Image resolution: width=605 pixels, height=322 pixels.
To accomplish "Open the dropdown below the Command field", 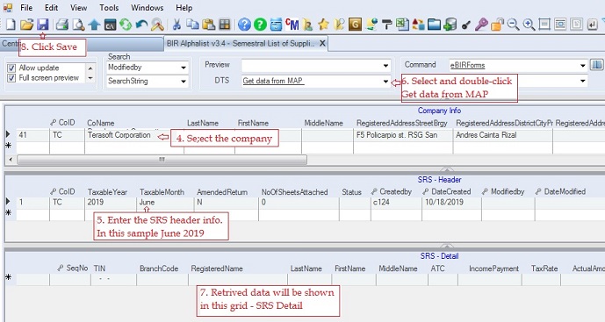I will click(583, 81).
